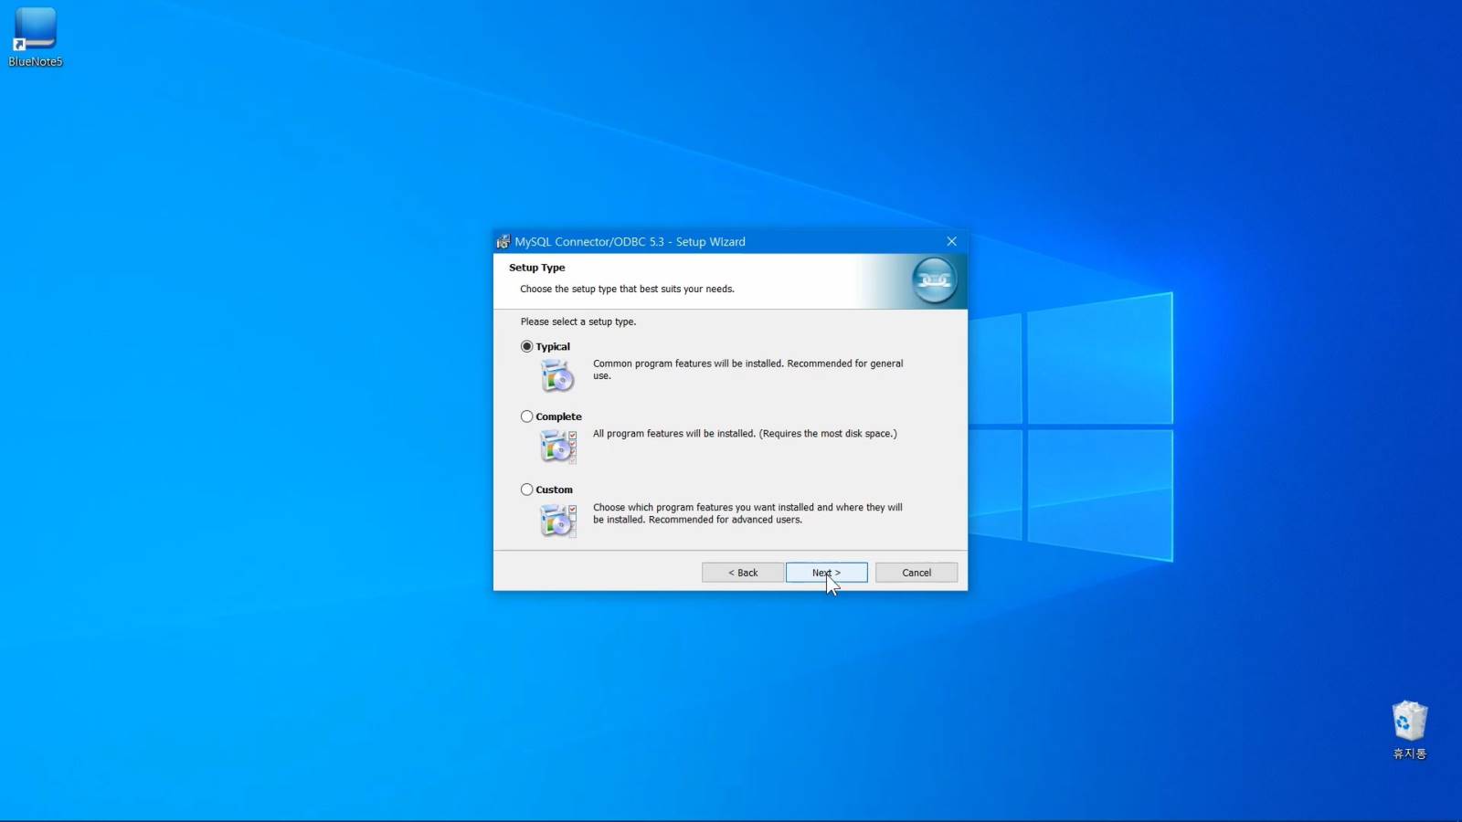
Task: Click 'Please select a setup type.' text
Action: (578, 321)
